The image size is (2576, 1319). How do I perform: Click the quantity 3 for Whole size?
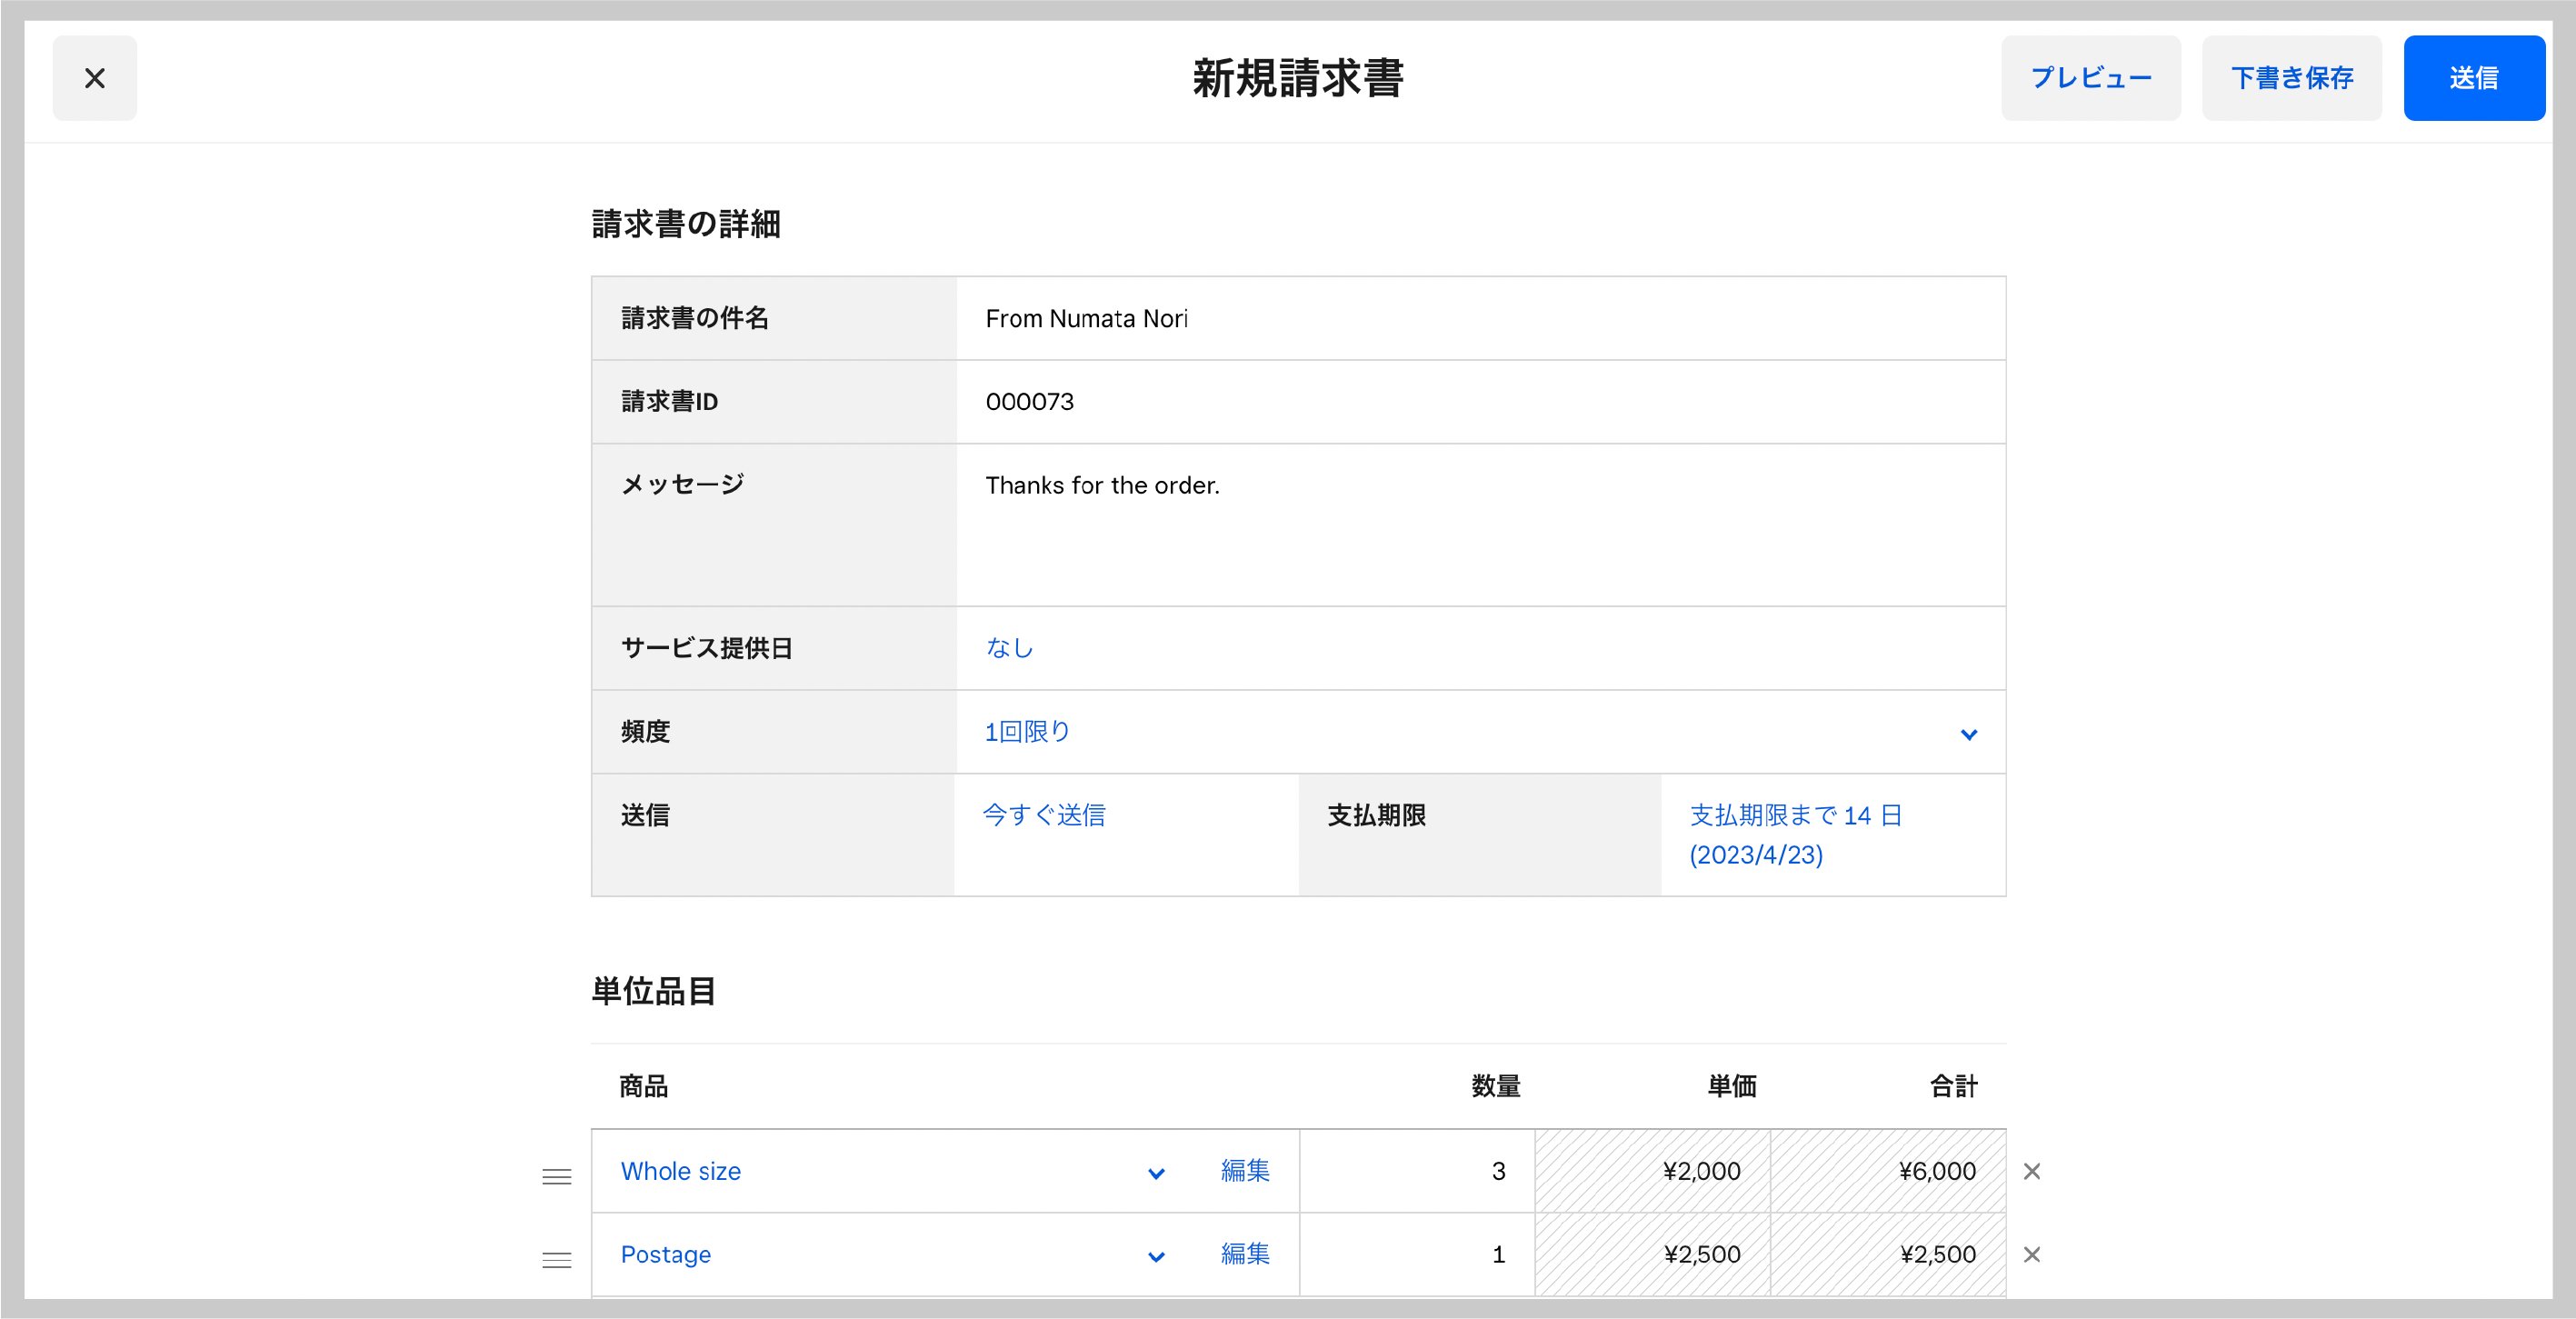pos(1497,1171)
